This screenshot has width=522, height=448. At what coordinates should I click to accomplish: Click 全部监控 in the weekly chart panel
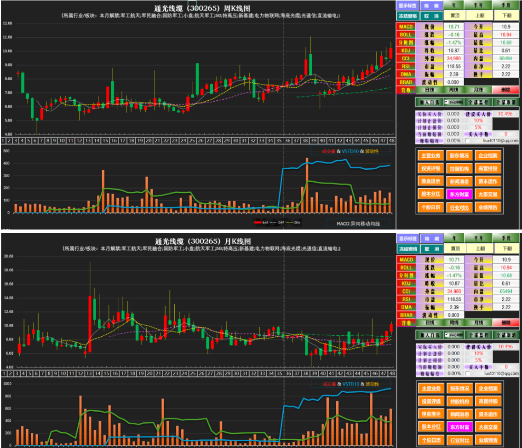[478, 103]
